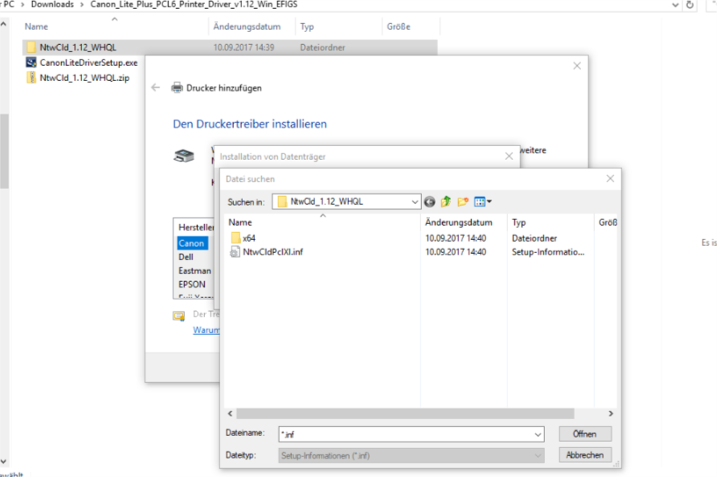Expand the Dateiname dropdown arrow

click(538, 434)
